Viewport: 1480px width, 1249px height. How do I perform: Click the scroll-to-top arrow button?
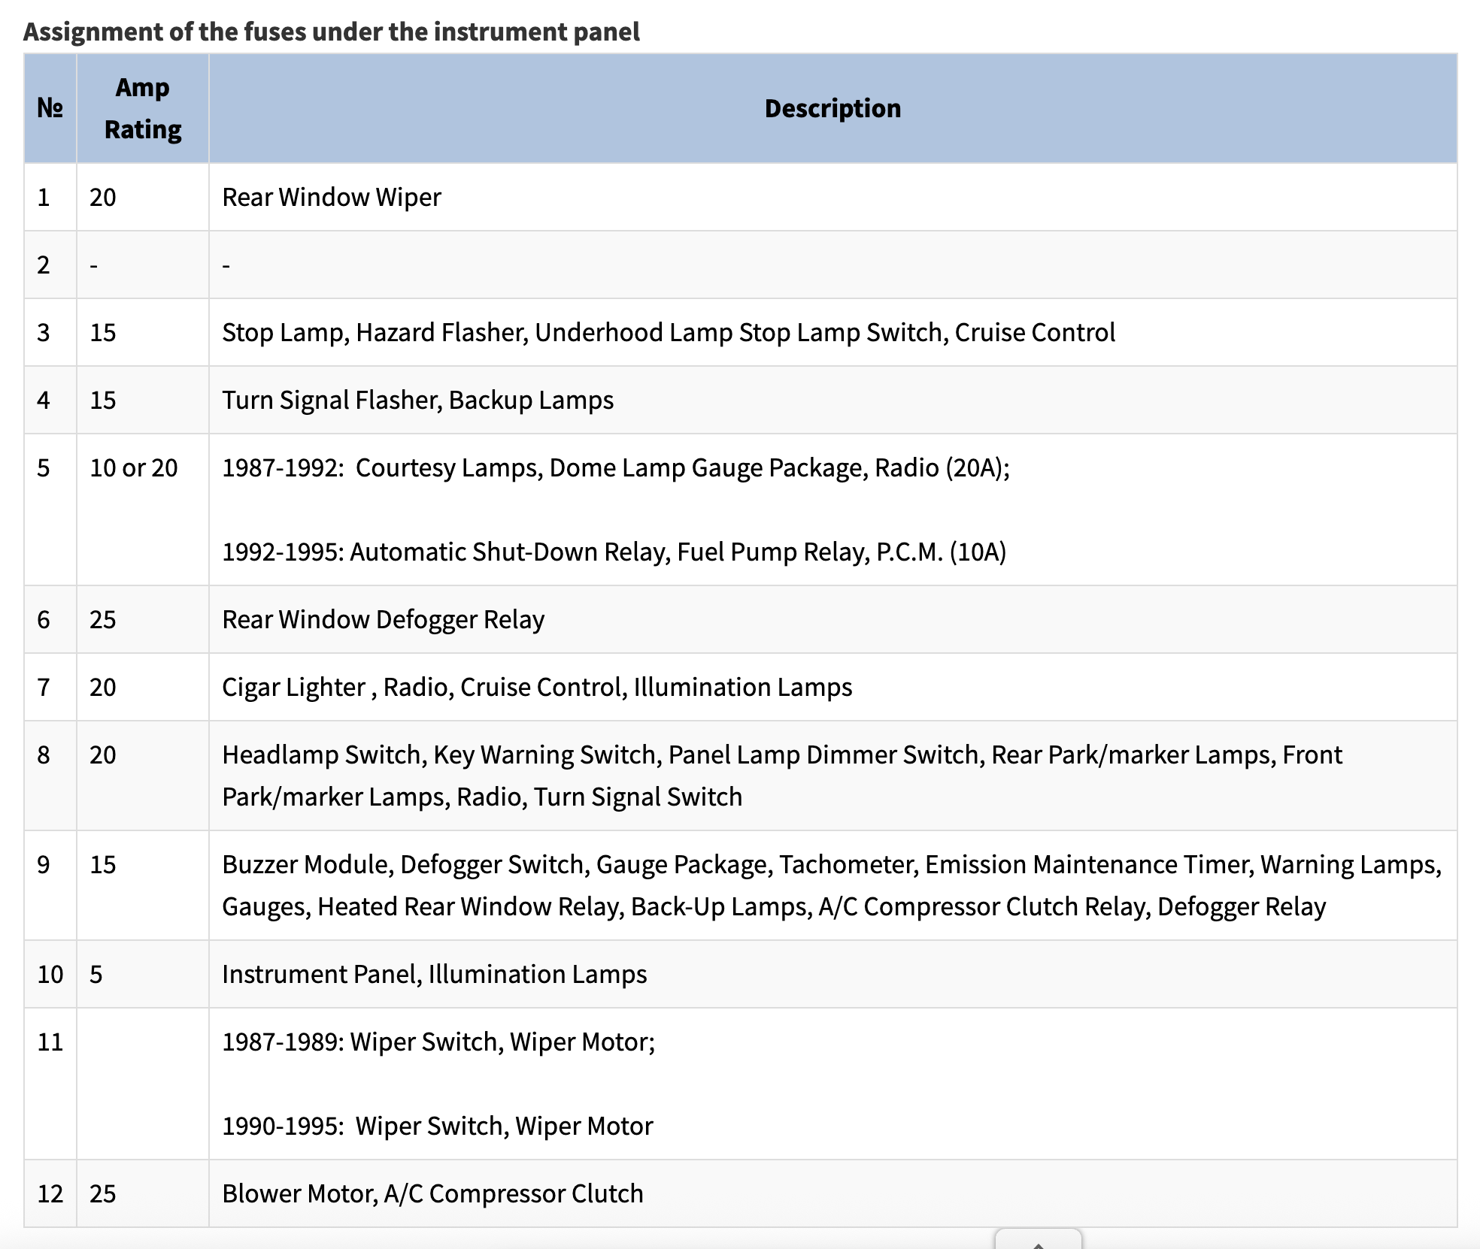click(1038, 1240)
